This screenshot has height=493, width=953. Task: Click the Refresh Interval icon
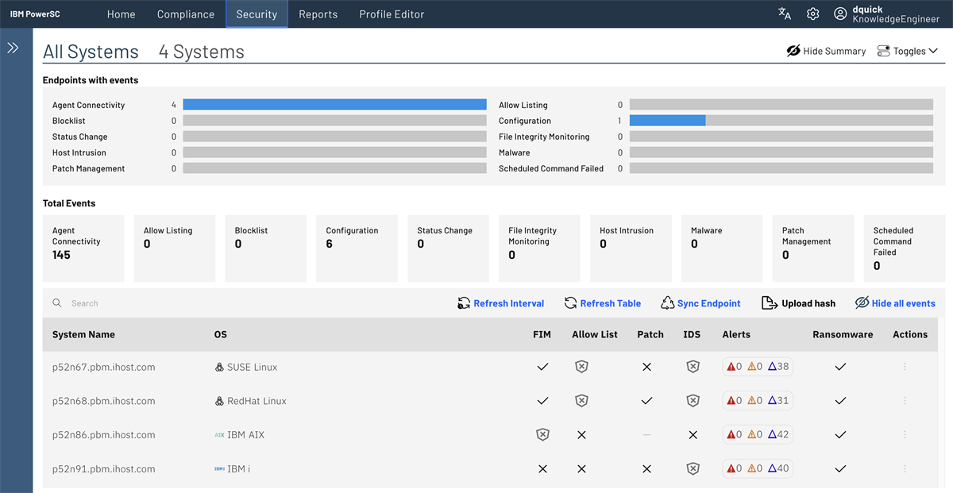(x=463, y=303)
